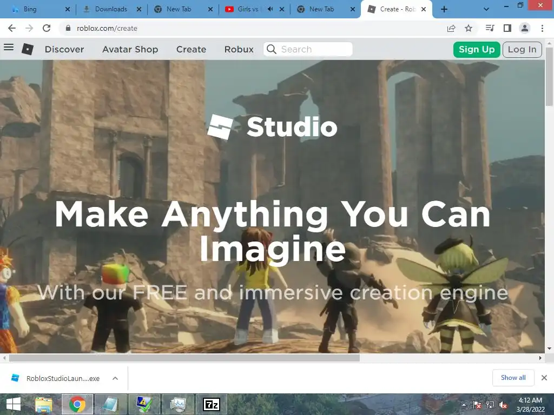
Task: Close the Girls vs tab
Action: pyautogui.click(x=281, y=9)
